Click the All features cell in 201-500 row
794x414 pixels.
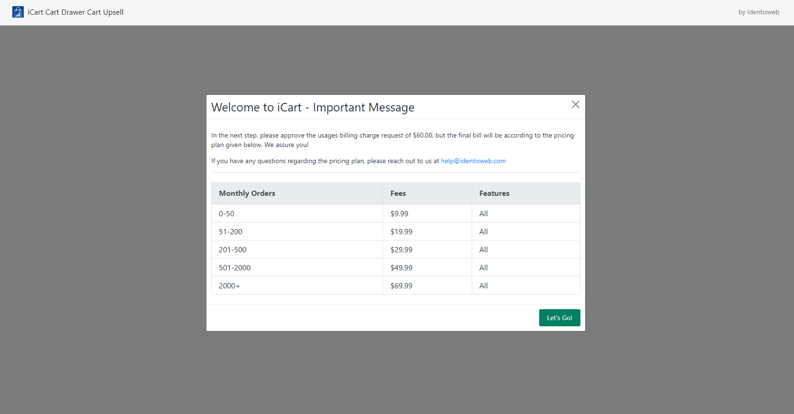[526, 249]
